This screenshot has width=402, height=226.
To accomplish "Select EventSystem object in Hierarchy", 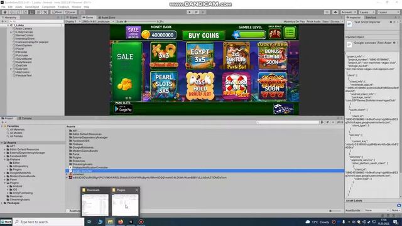I will point(24,45).
